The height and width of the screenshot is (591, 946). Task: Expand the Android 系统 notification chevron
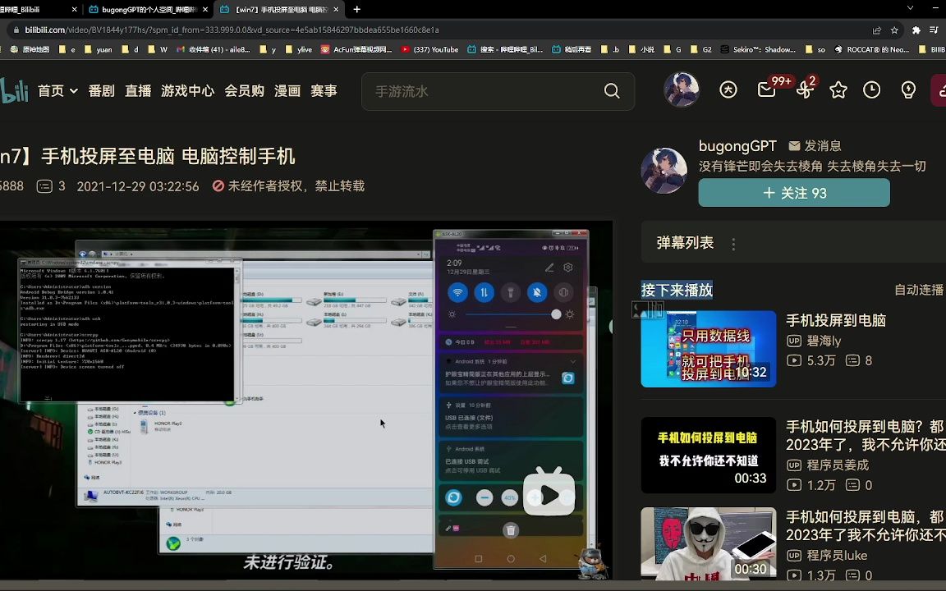574,361
